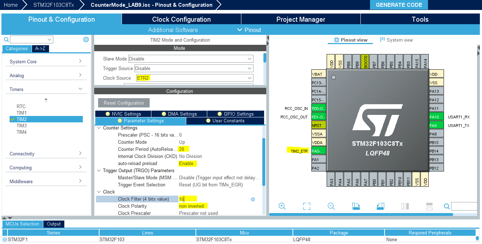Open the User Constants tab
This screenshot has width=482, height=244.
coord(225,121)
